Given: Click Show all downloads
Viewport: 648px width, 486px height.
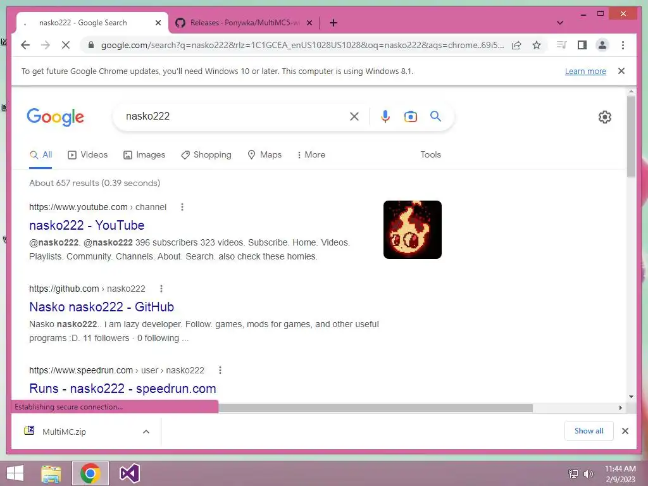Looking at the screenshot, I should 589,431.
